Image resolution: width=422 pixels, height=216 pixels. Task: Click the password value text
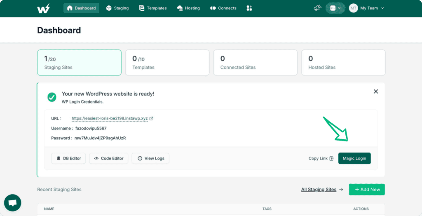pyautogui.click(x=100, y=138)
